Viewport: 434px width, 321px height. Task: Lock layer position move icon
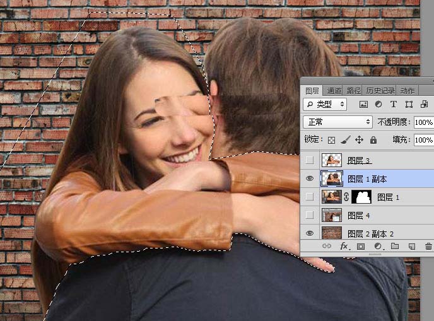359,140
